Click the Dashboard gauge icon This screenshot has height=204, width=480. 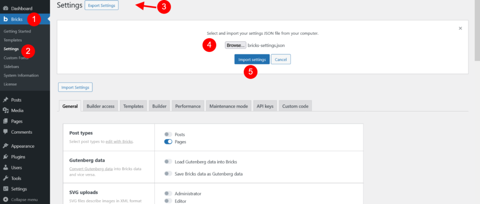click(x=6, y=8)
